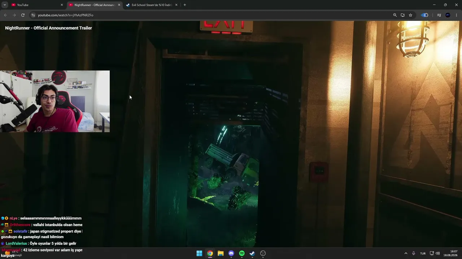Screen dimensions: 462x259
Task: Click solstafir's chat message
Action: click(x=42, y=234)
